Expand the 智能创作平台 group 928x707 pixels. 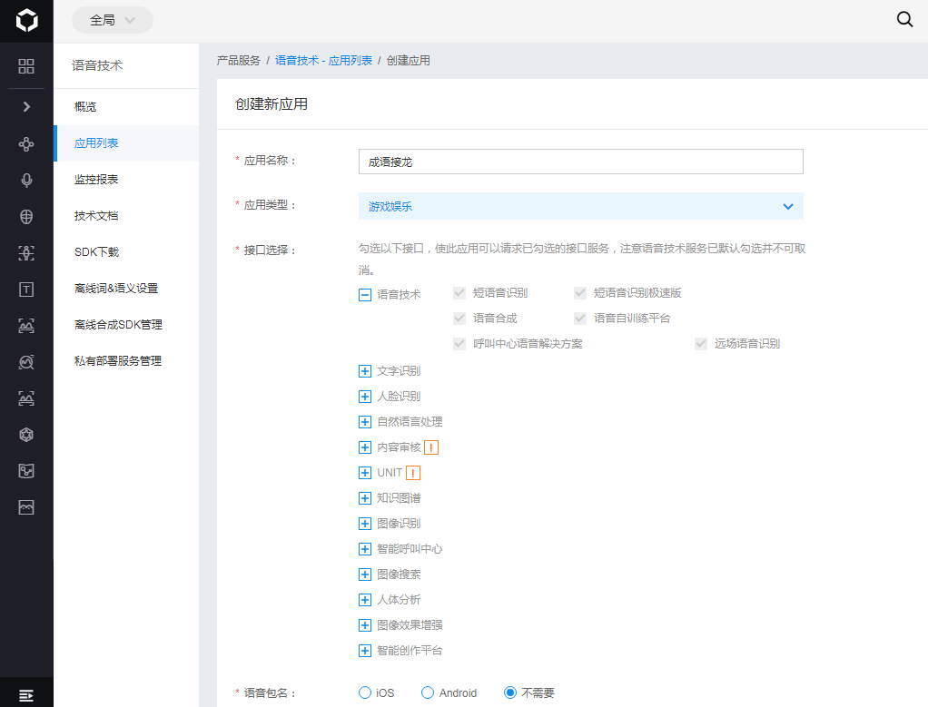coord(365,652)
